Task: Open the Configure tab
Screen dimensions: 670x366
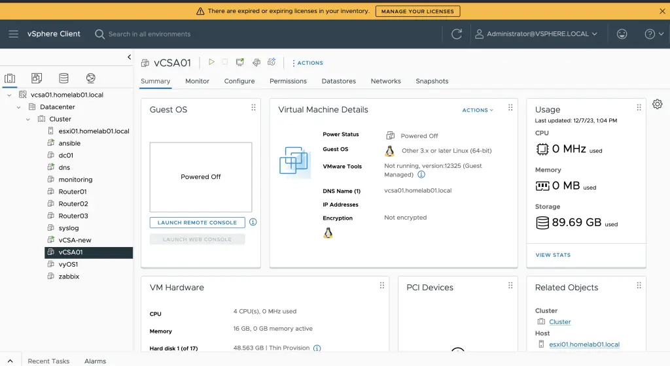Action: pos(239,81)
